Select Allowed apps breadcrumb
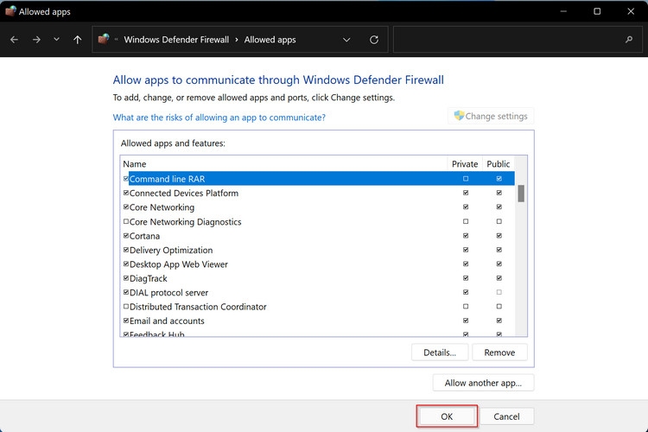The height and width of the screenshot is (432, 648). click(270, 40)
